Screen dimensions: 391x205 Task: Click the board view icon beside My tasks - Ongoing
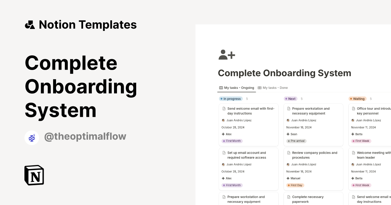tap(221, 88)
